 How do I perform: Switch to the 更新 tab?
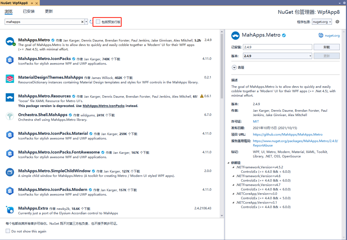(49, 11)
